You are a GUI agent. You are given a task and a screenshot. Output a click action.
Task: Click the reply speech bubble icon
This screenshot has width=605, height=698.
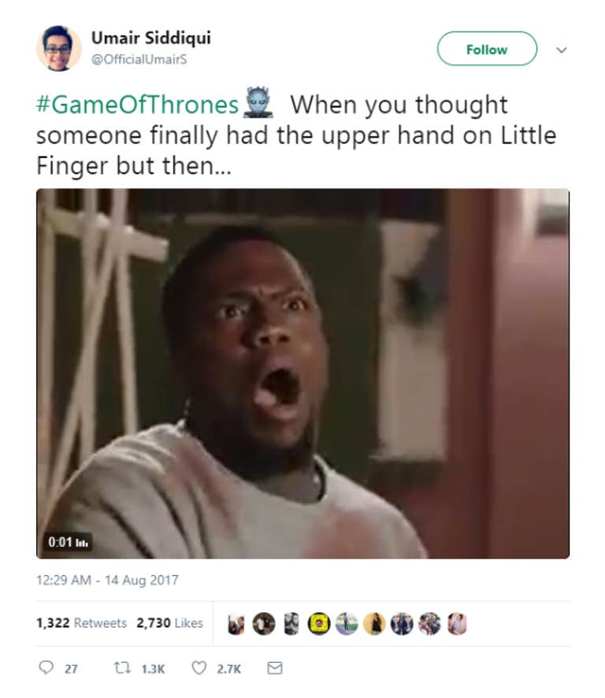pyautogui.click(x=46, y=668)
